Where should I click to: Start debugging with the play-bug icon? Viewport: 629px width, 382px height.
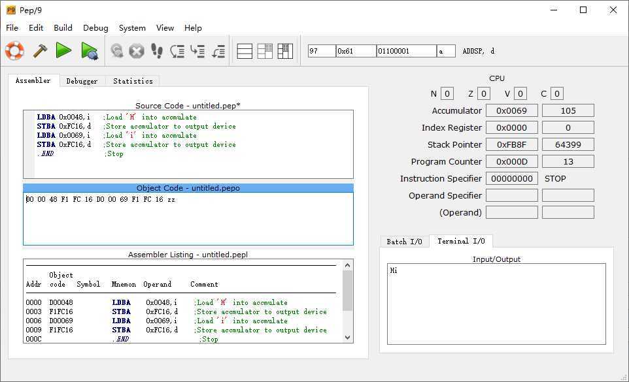90,51
